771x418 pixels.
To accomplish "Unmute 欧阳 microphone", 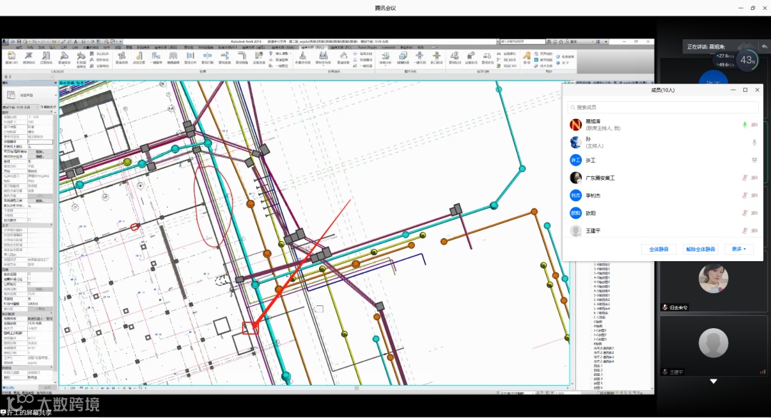I will pos(745,213).
